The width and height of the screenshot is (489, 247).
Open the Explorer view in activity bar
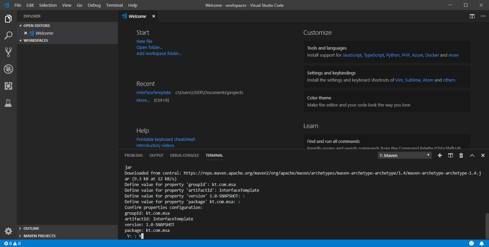coord(8,19)
